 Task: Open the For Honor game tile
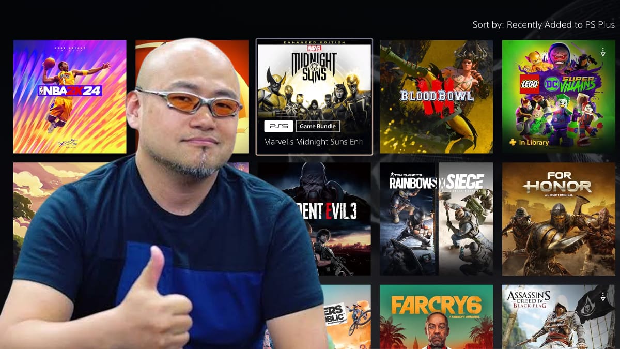point(559,219)
